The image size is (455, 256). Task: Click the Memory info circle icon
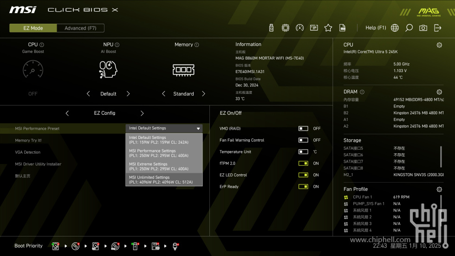[x=197, y=45]
